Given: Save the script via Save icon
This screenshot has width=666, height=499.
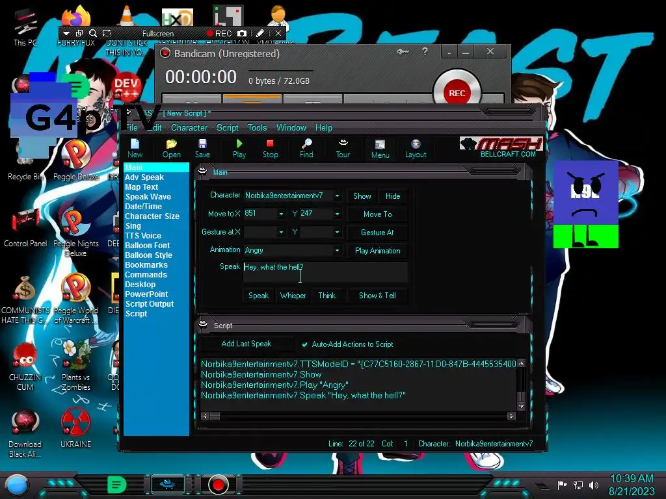Looking at the screenshot, I should (x=202, y=149).
